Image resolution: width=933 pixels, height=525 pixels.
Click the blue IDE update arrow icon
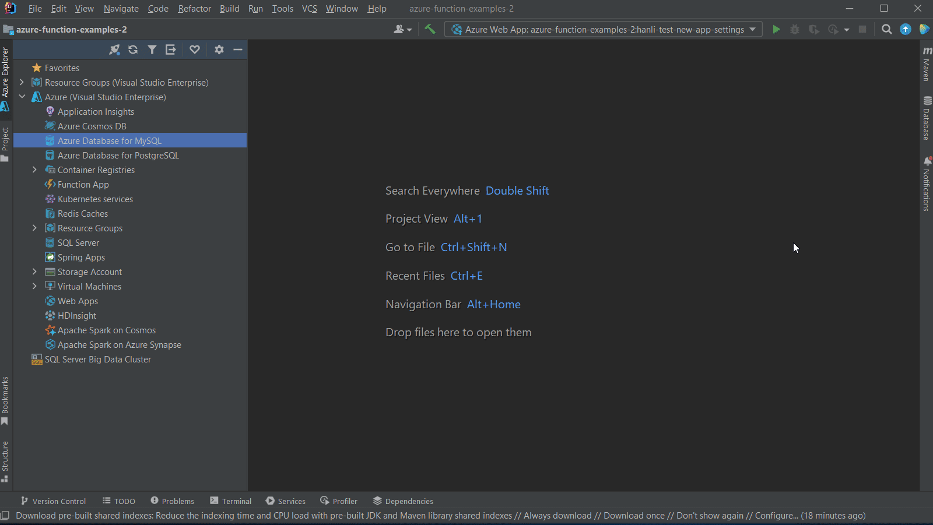click(906, 29)
